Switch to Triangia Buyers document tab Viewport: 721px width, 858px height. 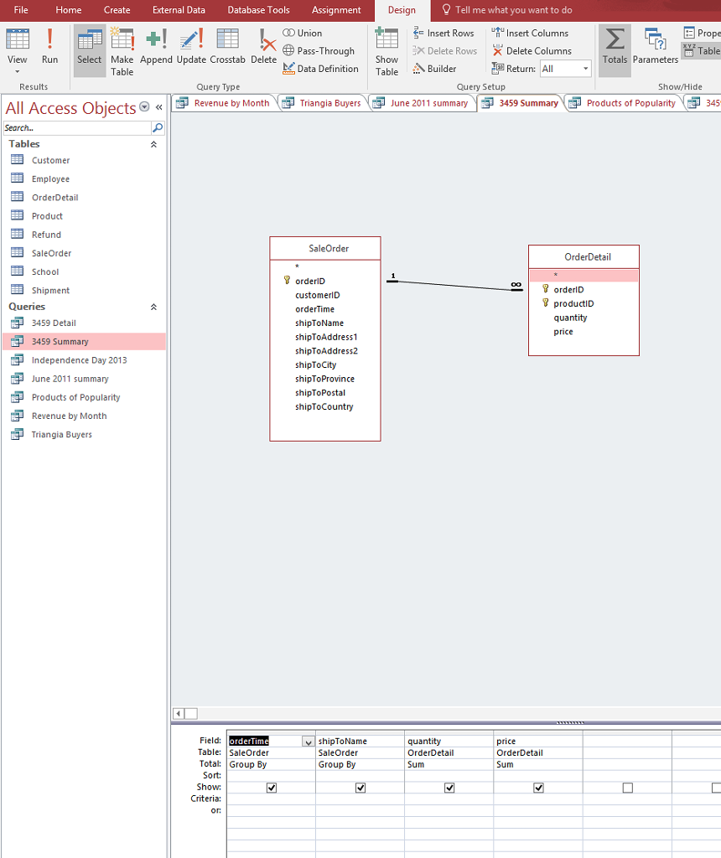[323, 103]
